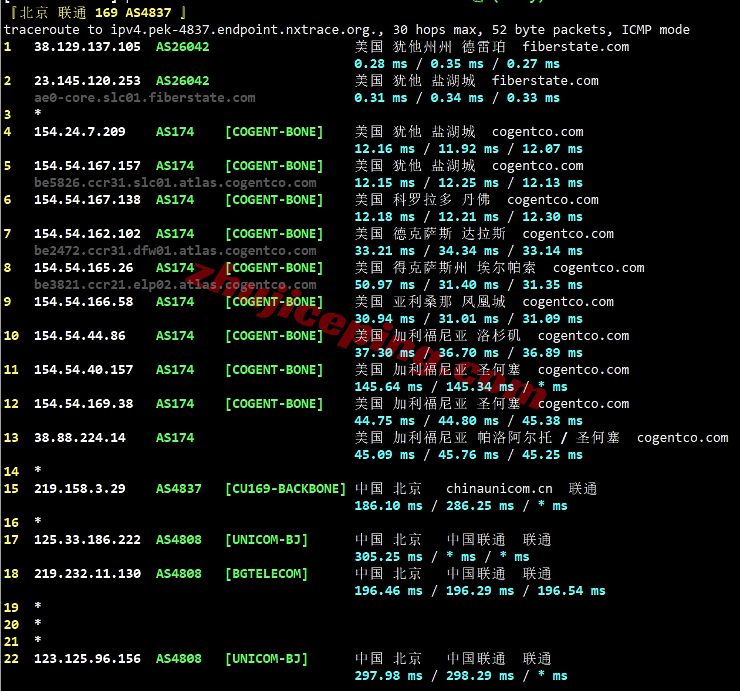Click the CU169-BACKBONE label on hop 15
The image size is (740, 691).
click(x=286, y=489)
